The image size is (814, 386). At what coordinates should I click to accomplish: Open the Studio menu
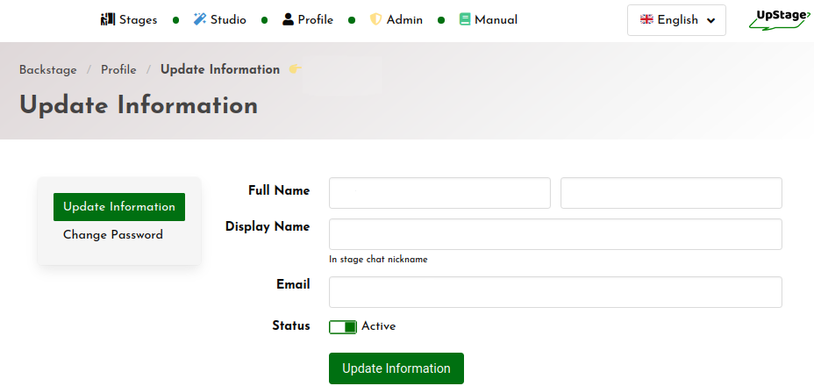click(x=219, y=20)
